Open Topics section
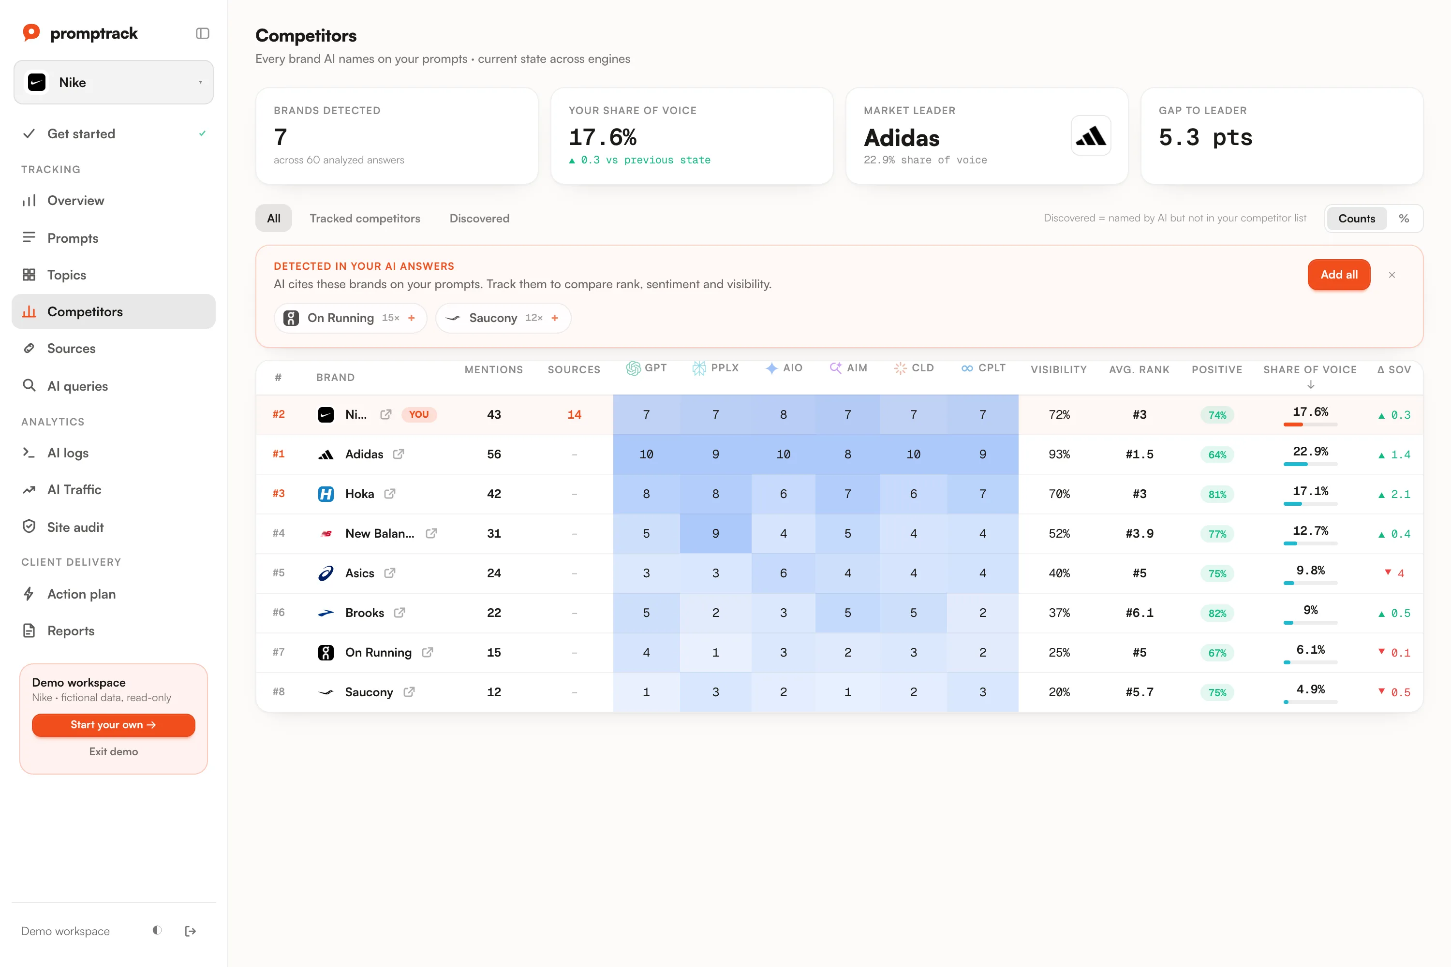The image size is (1451, 967). pyautogui.click(x=114, y=275)
